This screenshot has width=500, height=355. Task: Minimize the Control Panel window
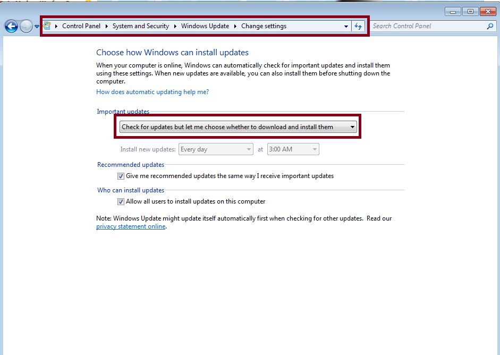[453, 12]
